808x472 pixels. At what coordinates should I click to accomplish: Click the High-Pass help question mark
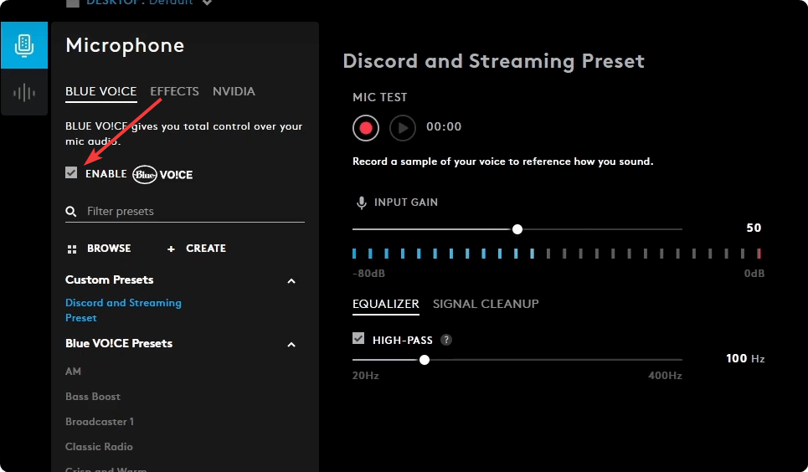pos(446,340)
